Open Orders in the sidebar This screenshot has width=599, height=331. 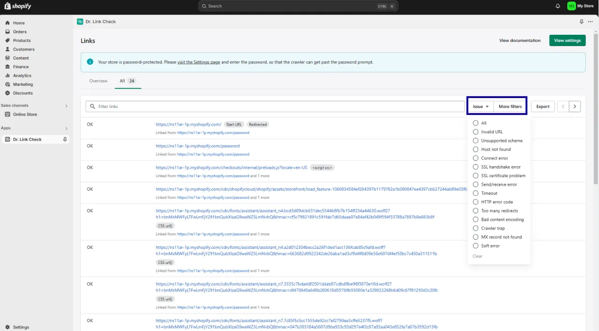click(x=20, y=32)
